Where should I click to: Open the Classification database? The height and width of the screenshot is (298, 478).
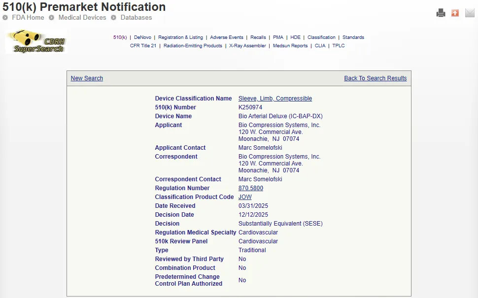coord(321,37)
